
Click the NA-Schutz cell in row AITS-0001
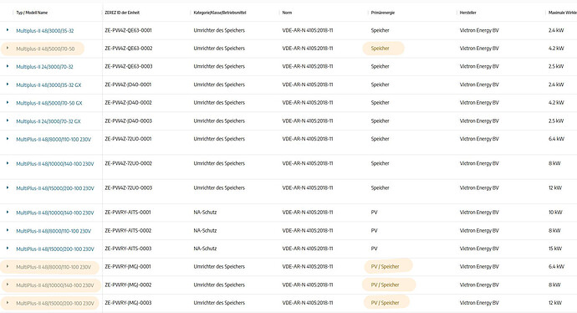coord(205,212)
